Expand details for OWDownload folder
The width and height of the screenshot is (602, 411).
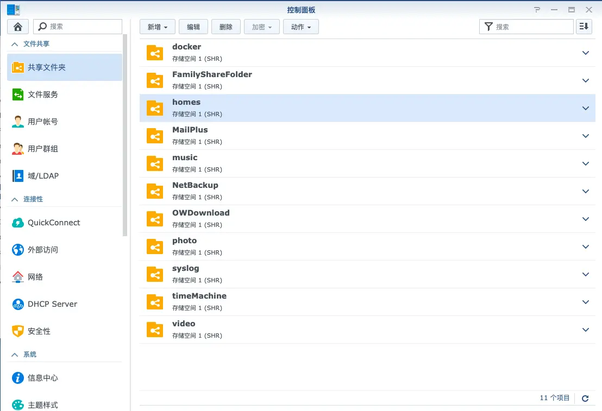click(586, 219)
